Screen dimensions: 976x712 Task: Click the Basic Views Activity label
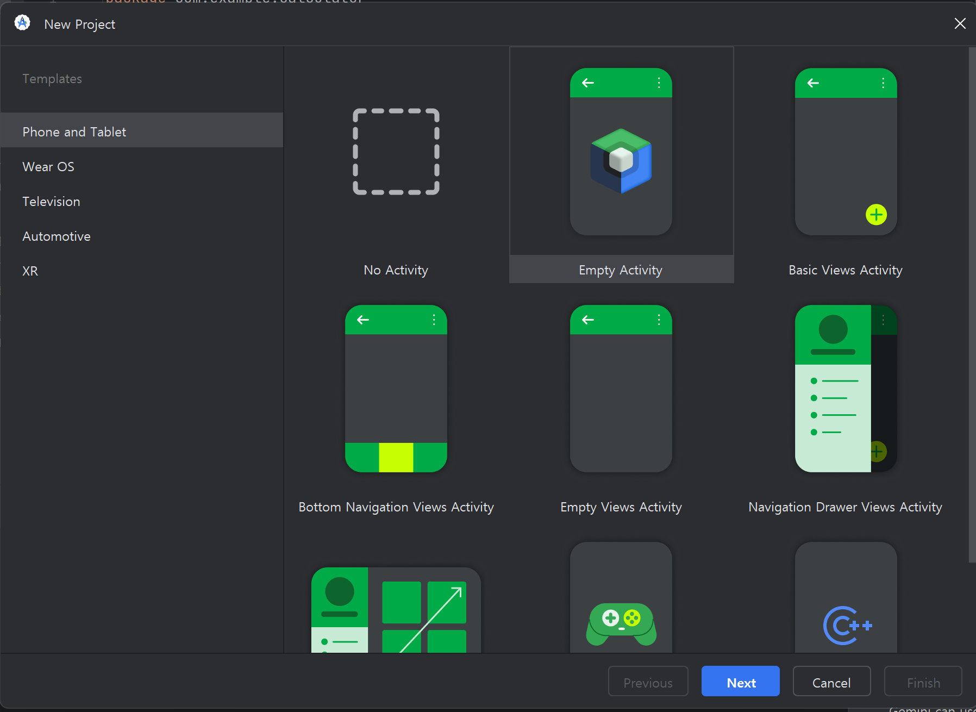[846, 270]
